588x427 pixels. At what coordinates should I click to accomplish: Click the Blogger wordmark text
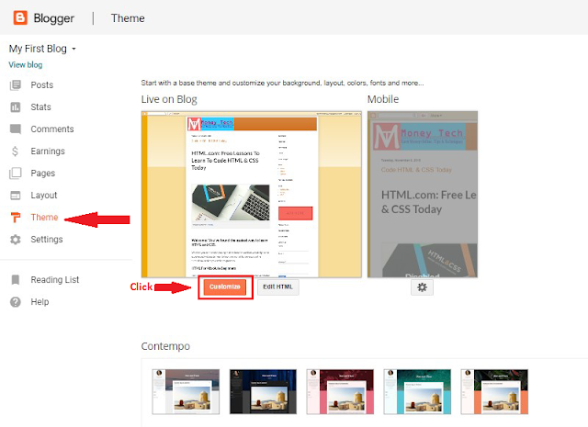tap(54, 18)
